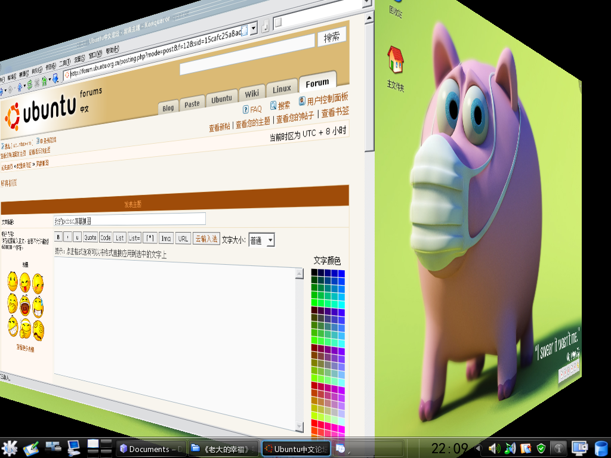Image resolution: width=611 pixels, height=458 pixels.
Task: Switch to the Blog tab
Action: pyautogui.click(x=168, y=108)
